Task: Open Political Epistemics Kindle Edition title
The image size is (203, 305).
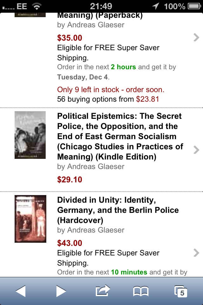Action: point(120,136)
